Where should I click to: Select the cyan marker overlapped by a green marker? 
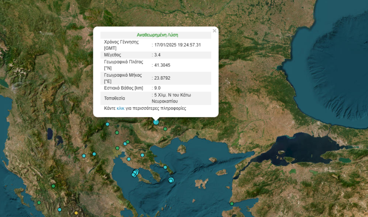coord(125,144)
